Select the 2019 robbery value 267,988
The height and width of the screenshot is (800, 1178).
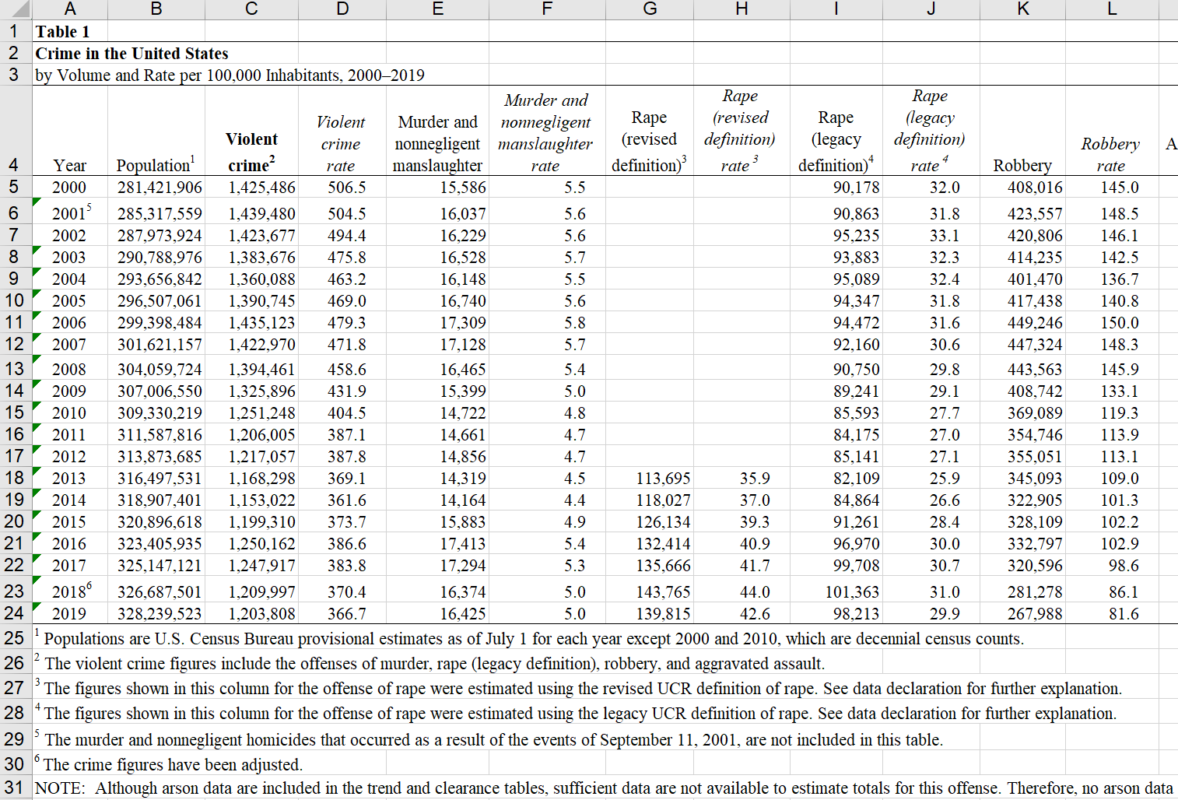coord(1035,614)
